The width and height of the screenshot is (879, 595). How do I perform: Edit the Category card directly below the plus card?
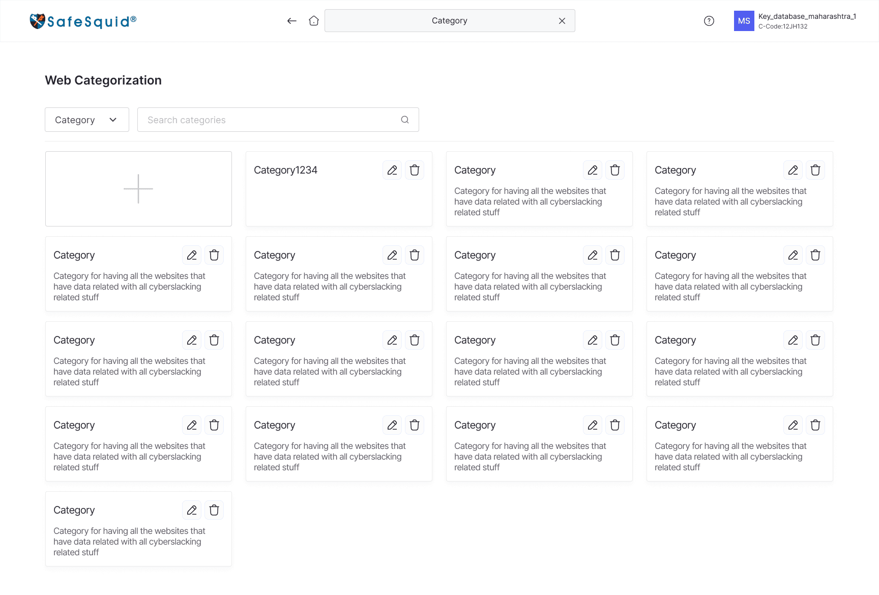(192, 255)
